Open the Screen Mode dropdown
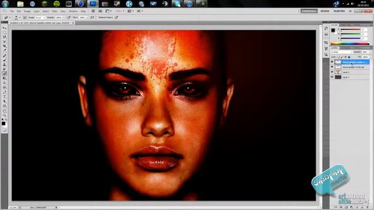Viewport: 374px width, 210px height. tap(140, 11)
